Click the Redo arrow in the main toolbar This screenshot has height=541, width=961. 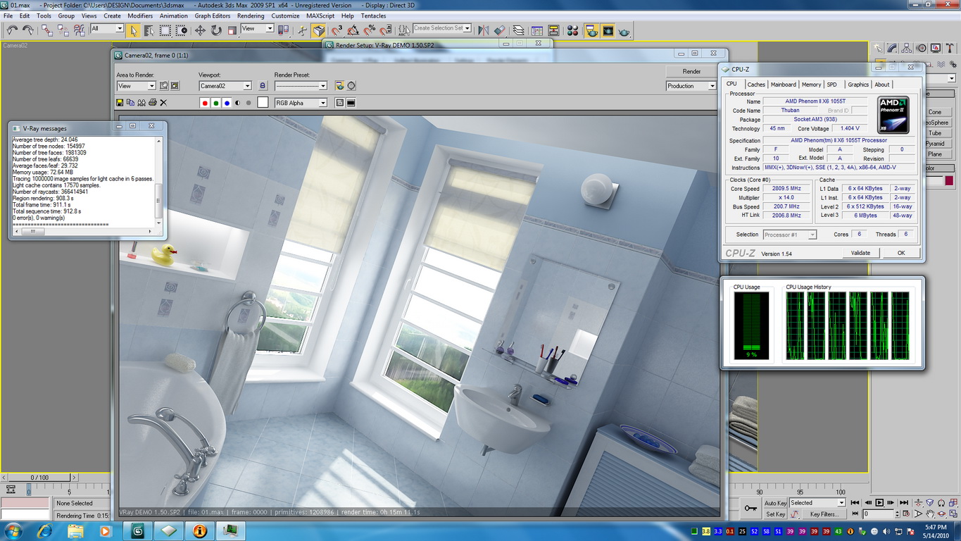pyautogui.click(x=28, y=30)
